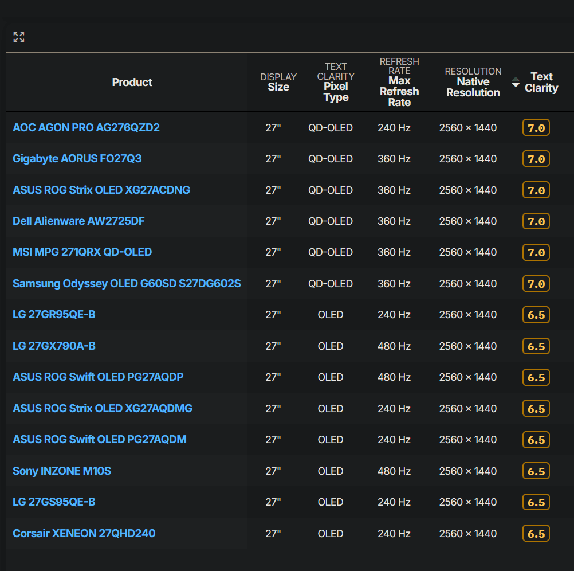
Task: Open AOC AGON PRO AG276QZD2 review
Action: [86, 127]
